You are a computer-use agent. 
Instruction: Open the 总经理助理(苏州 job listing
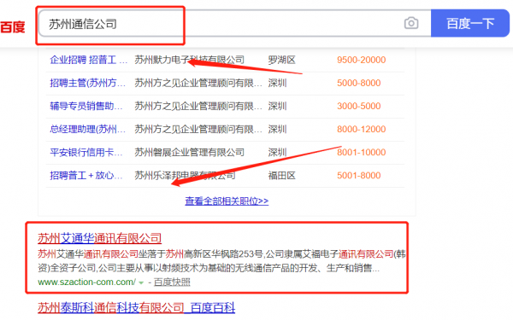[87, 130]
